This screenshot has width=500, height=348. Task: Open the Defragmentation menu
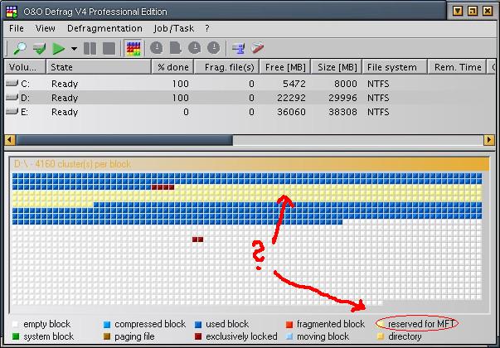point(104,28)
